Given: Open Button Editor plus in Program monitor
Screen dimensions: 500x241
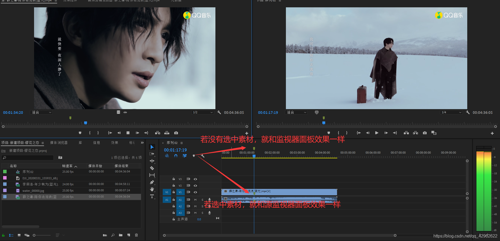Looking at the screenshot, I should pos(492,133).
